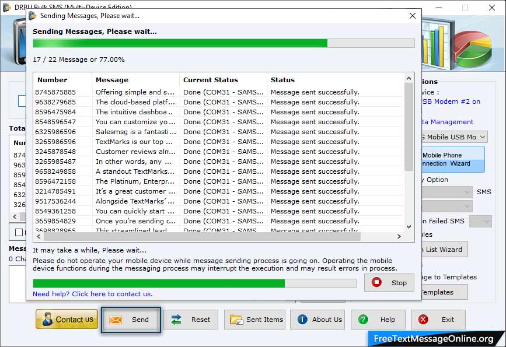Click the red X icon on Exit button

pos(423,319)
